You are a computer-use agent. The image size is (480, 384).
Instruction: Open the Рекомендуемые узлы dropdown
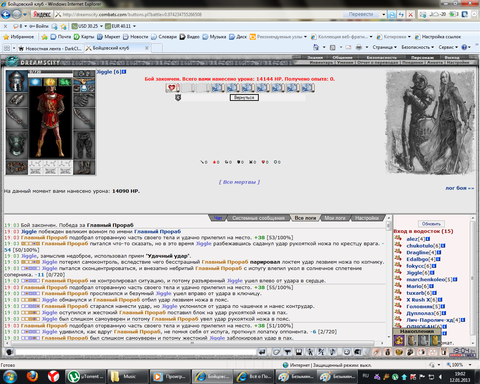click(305, 37)
